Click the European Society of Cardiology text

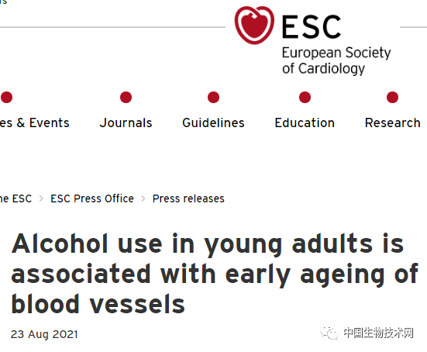tap(336, 60)
